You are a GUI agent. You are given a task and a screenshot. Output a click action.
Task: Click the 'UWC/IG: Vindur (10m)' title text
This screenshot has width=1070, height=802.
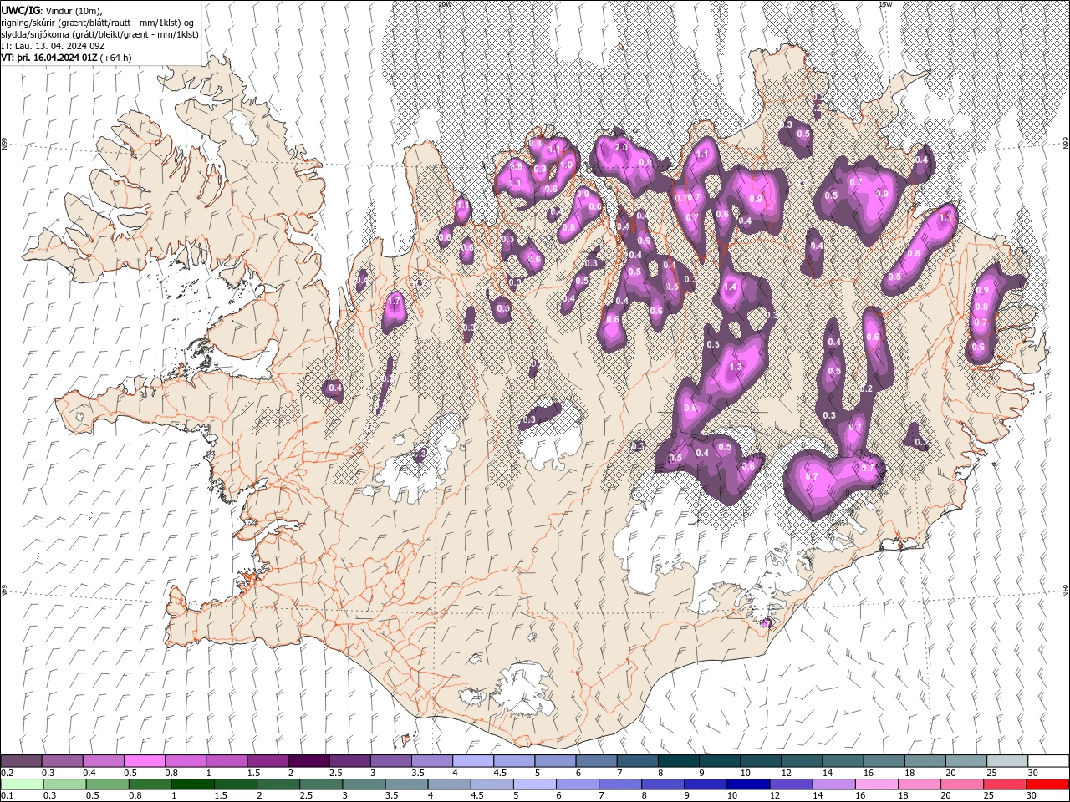[51, 9]
